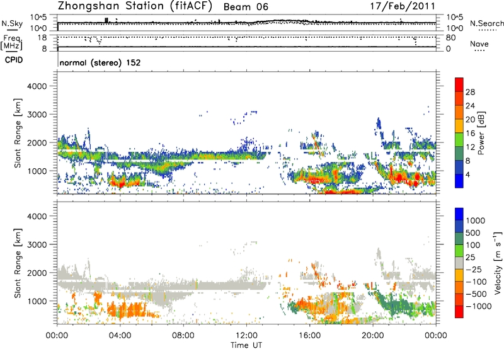Viewport: 504px width, 349px height.
Task: Click the '16:00' time tick label
Action: click(309, 336)
